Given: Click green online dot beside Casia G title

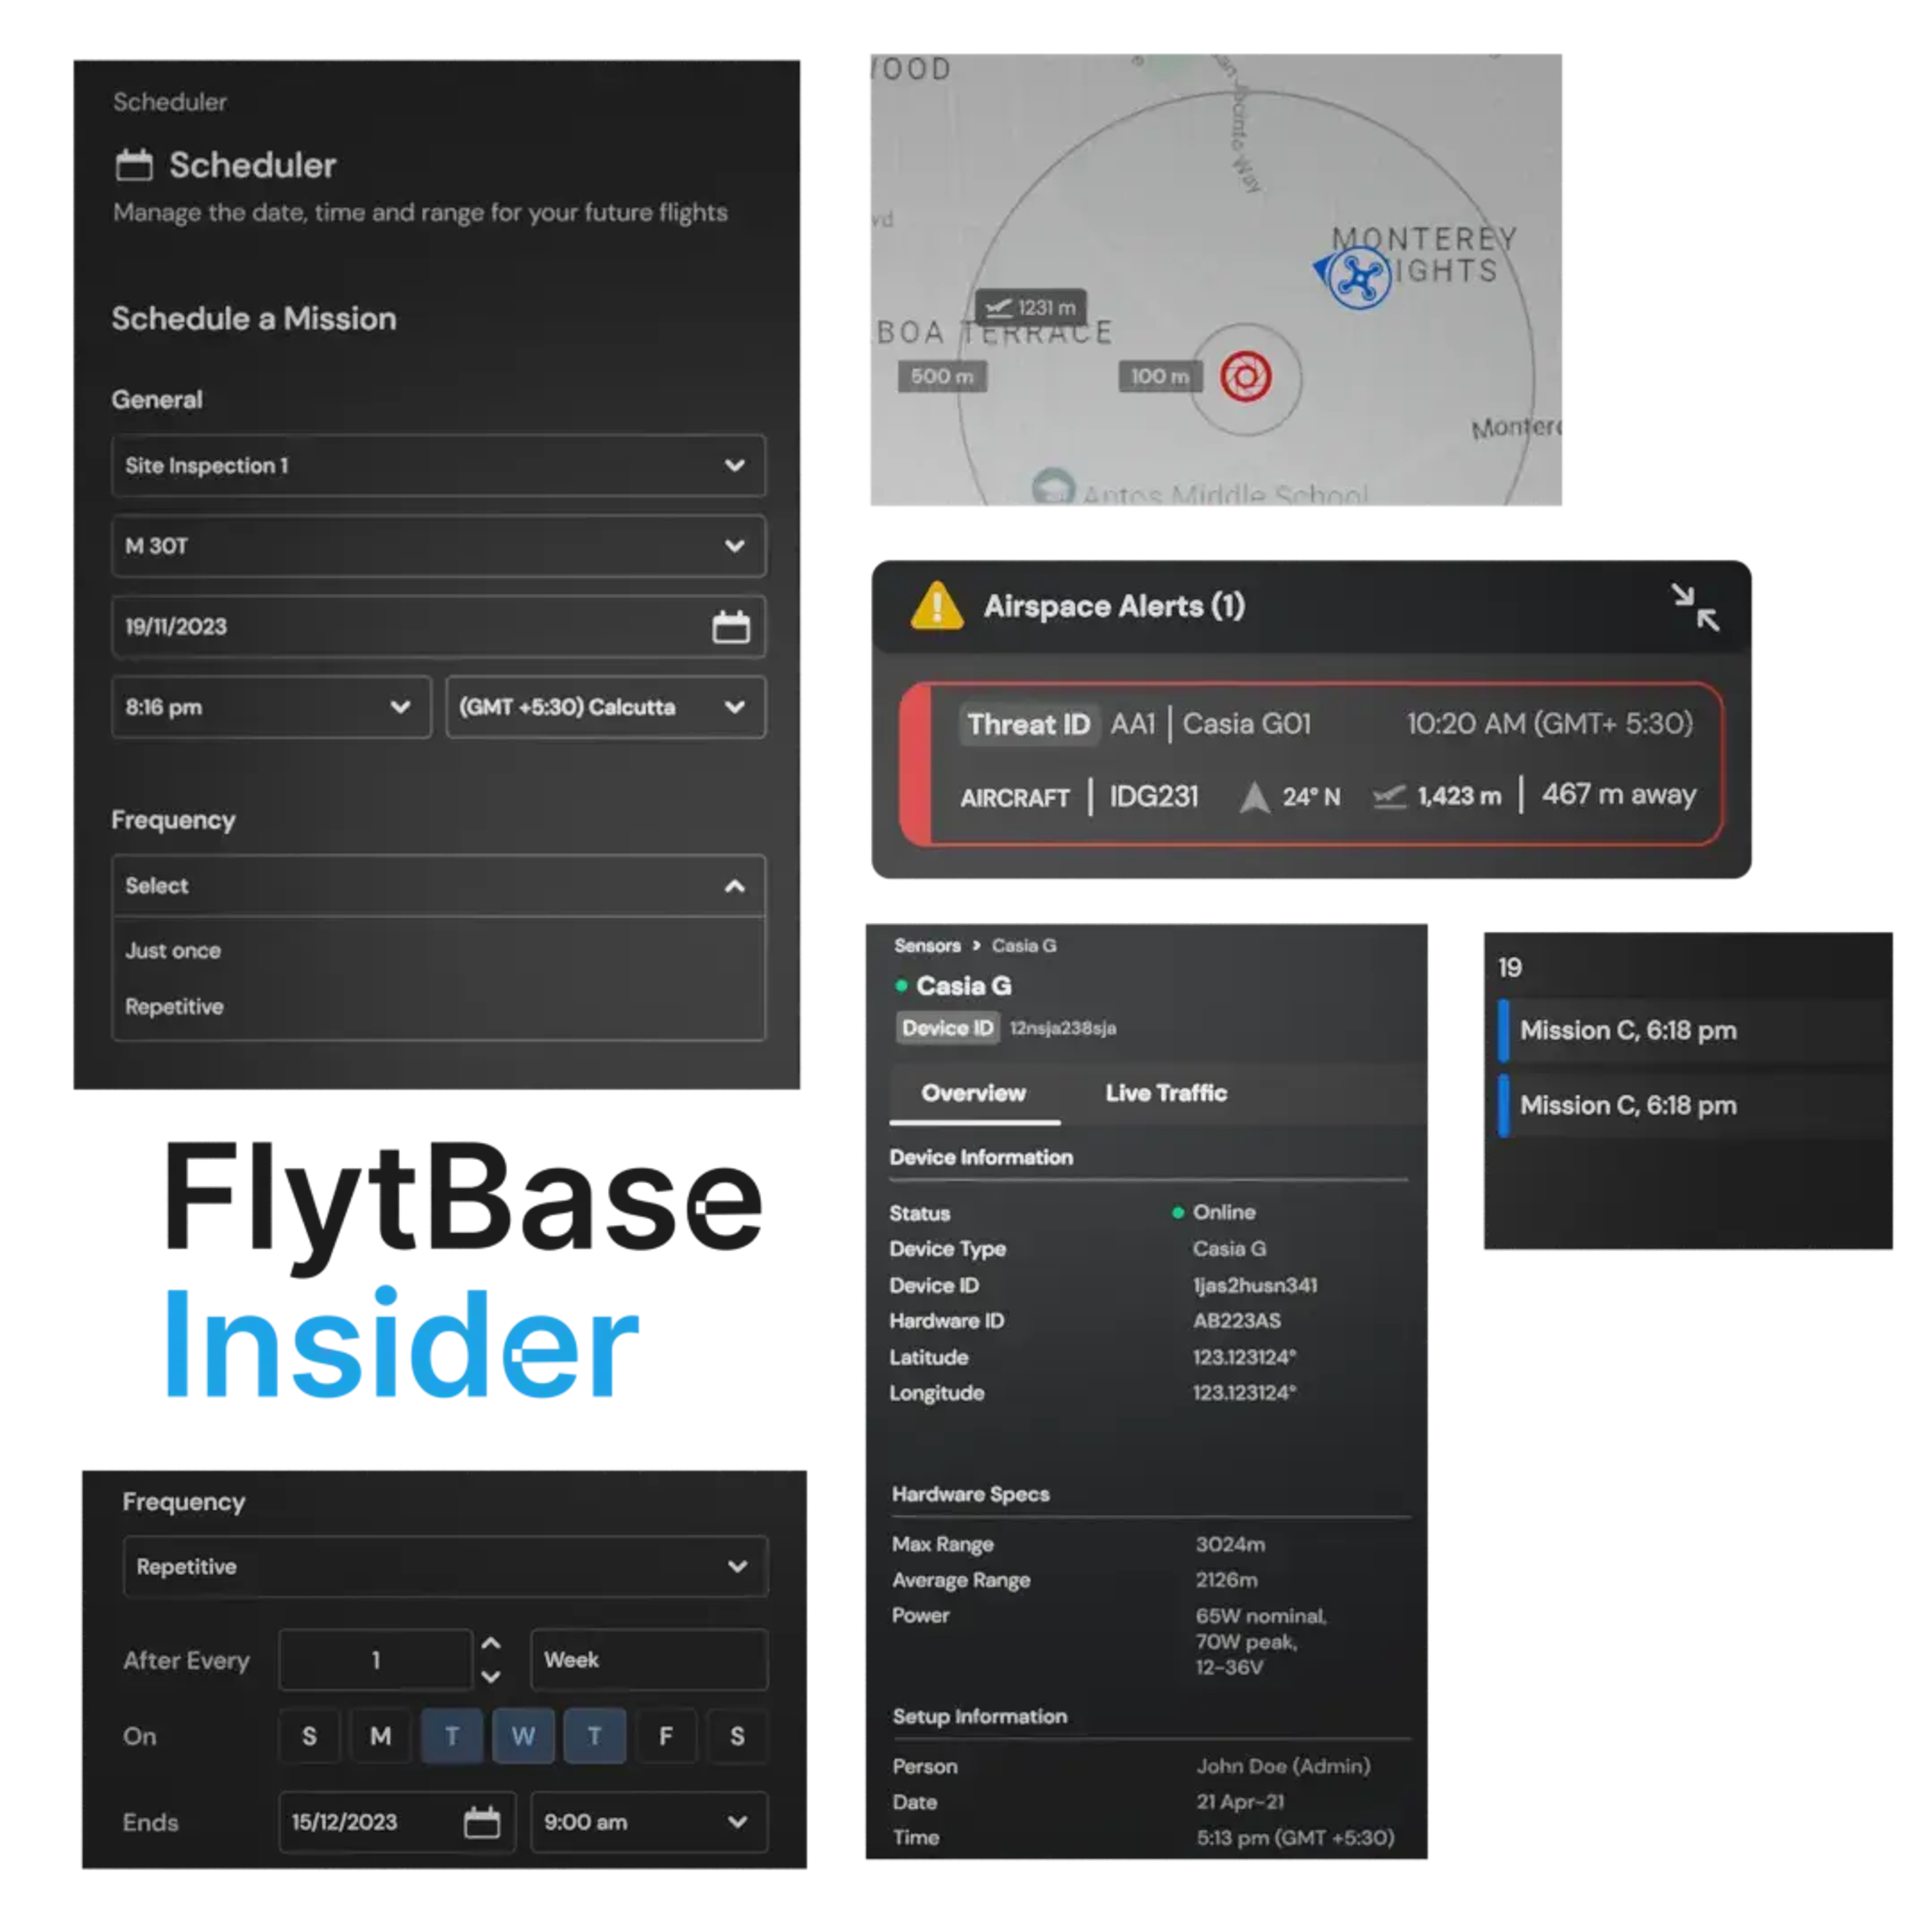Looking at the screenshot, I should tap(901, 986).
